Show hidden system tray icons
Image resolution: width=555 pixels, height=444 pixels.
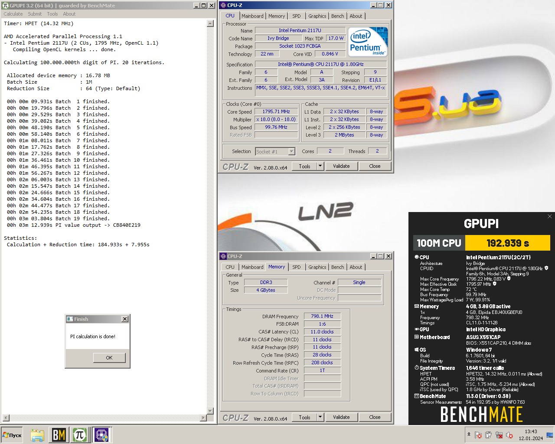[x=469, y=434]
